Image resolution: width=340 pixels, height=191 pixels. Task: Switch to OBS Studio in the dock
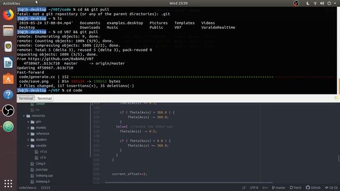click(x=8, y=110)
